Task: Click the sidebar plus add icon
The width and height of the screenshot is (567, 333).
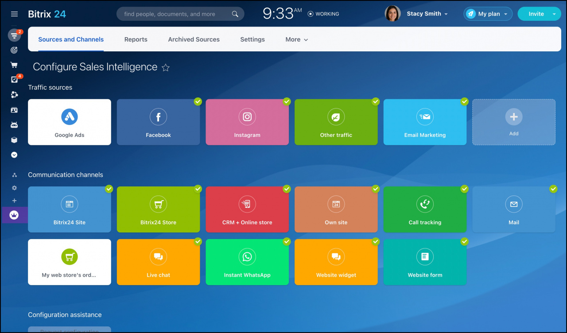Action: coord(14,201)
